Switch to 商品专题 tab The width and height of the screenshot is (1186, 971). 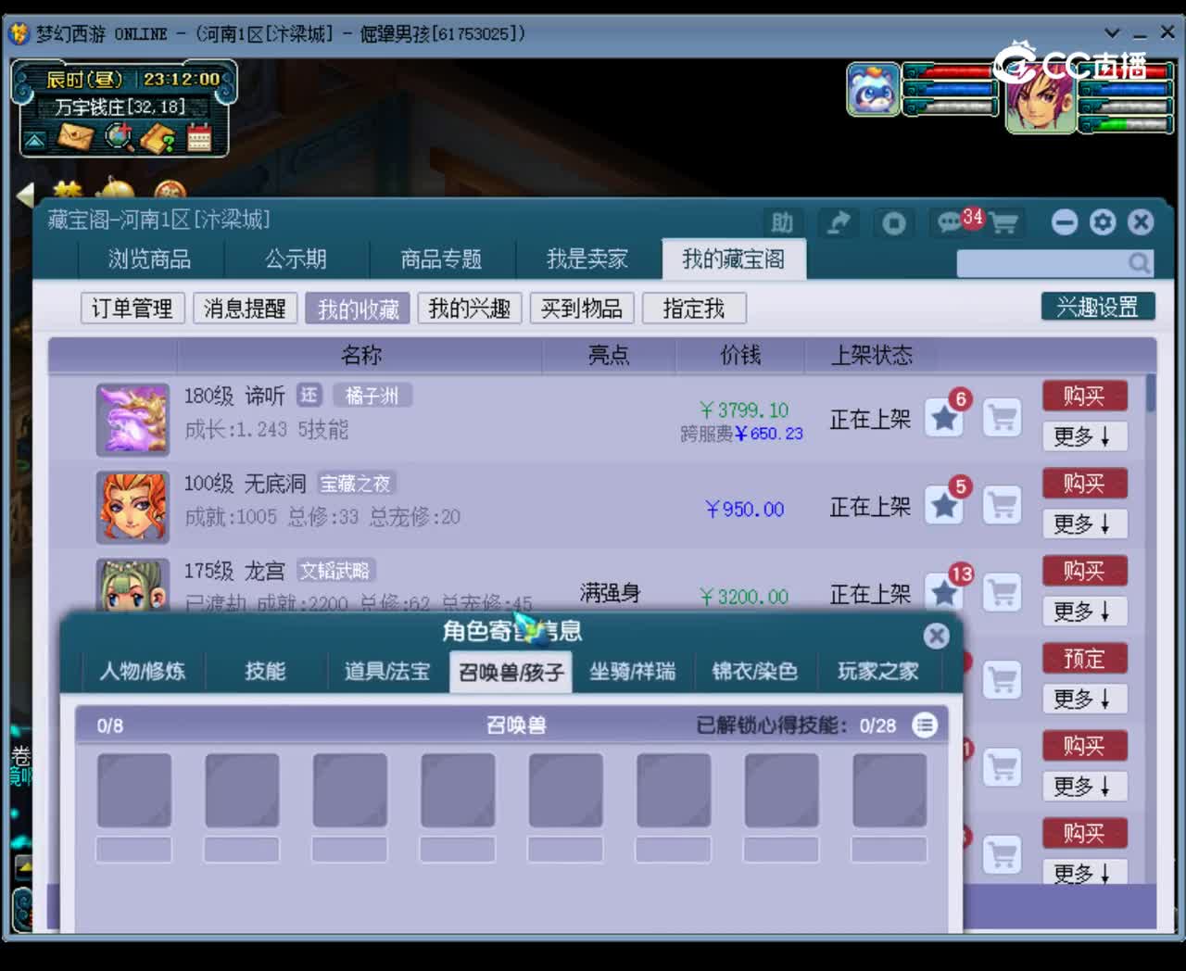click(x=441, y=259)
